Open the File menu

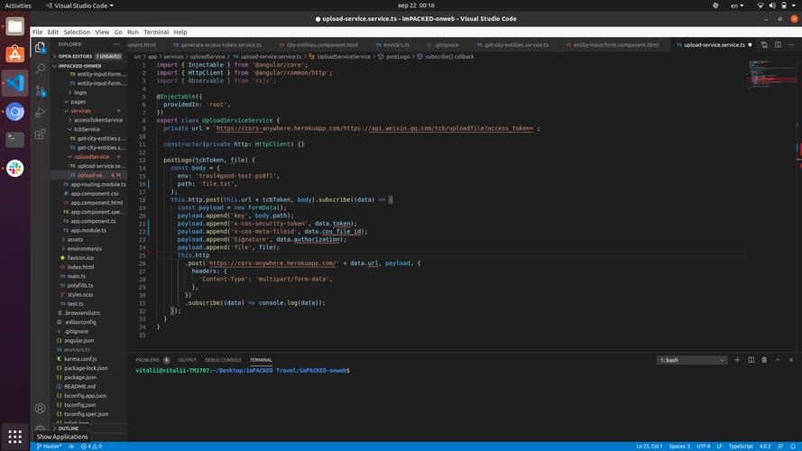pyautogui.click(x=37, y=32)
